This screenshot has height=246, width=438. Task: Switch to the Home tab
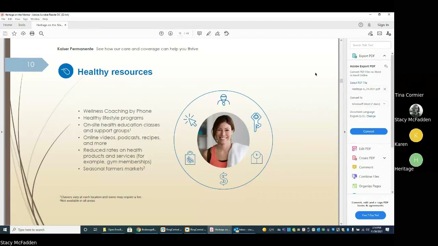(8, 25)
